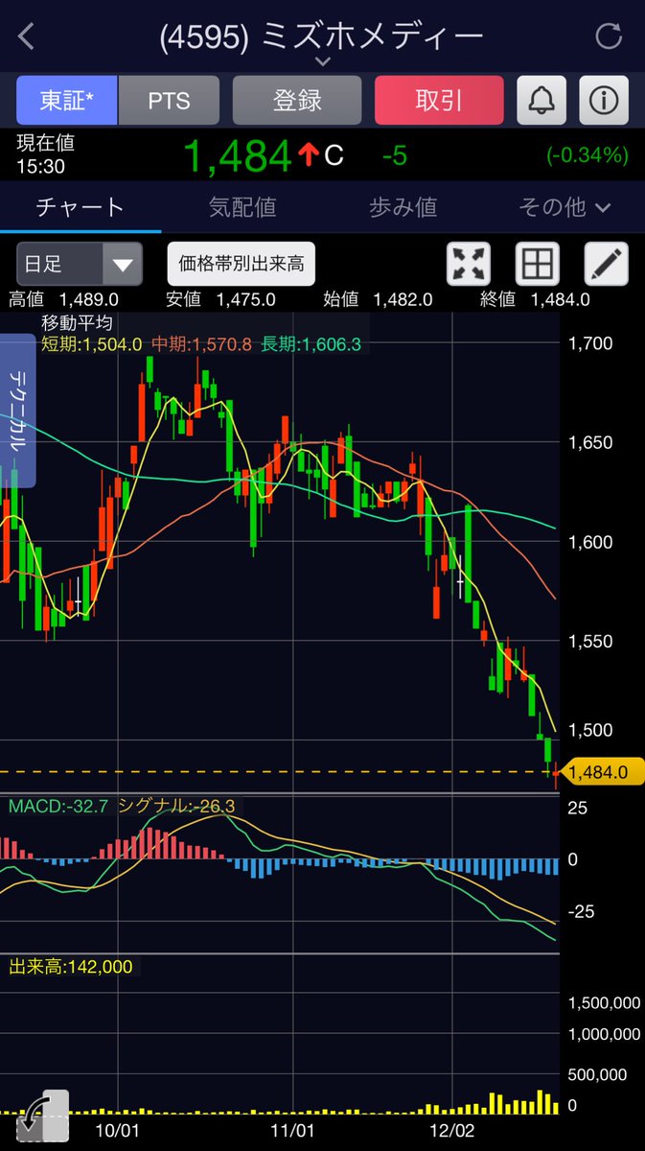Tap 1,700 price axis label
645x1151 pixels.
coord(590,342)
